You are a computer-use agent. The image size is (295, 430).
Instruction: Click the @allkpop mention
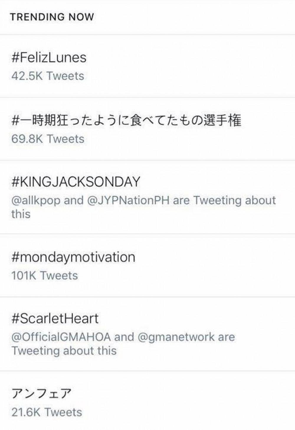tap(36, 201)
